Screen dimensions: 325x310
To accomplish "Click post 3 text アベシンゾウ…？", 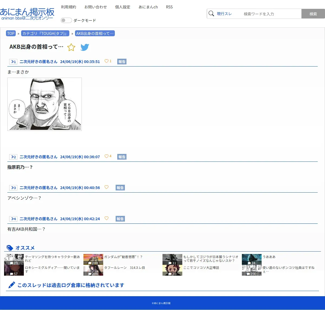I will tap(24, 198).
